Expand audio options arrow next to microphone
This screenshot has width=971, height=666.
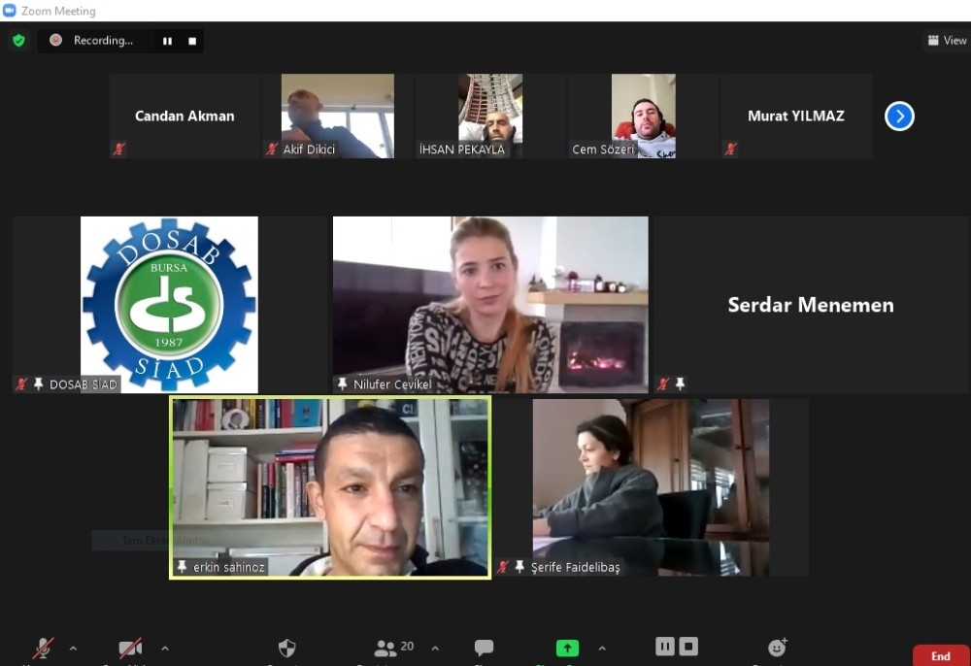(73, 648)
